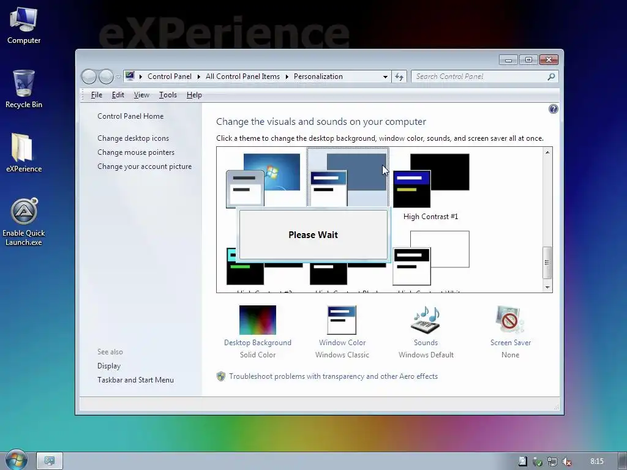Click the theme list scroll-up arrow
Screen dimensions: 627x470
pyautogui.click(x=547, y=152)
